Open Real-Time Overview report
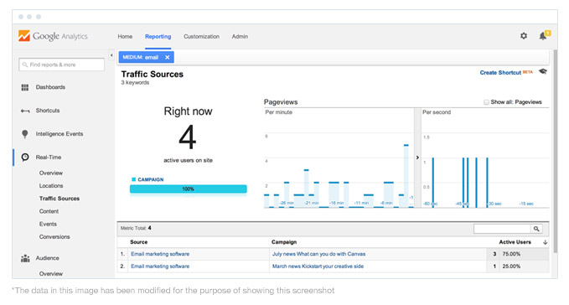This screenshot has width=569, height=305. 51,173
